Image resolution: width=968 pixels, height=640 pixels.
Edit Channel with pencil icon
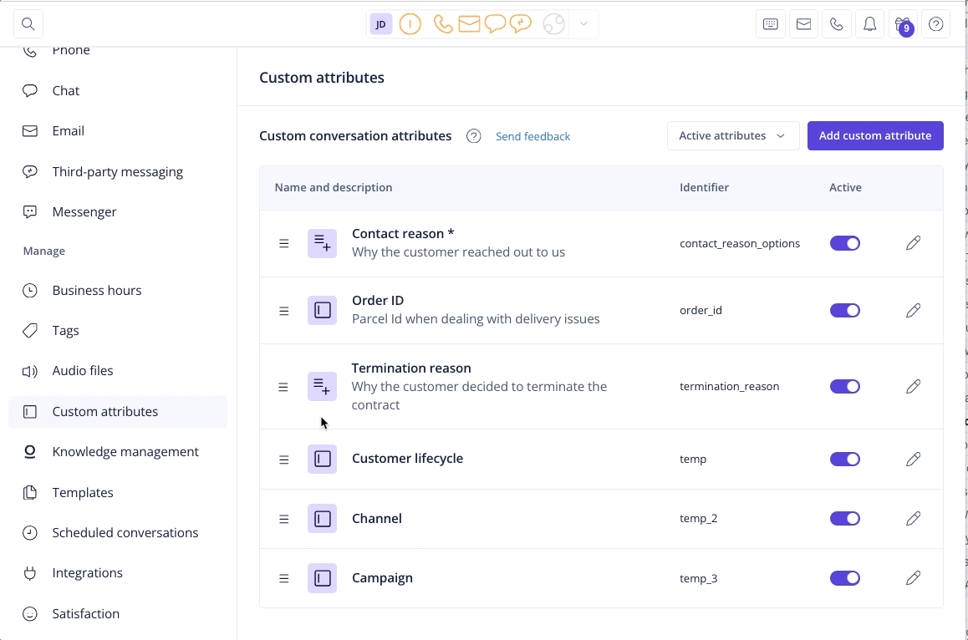click(x=913, y=518)
